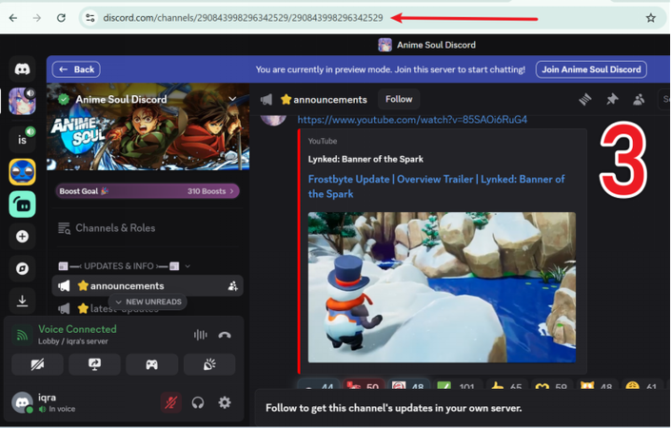
Task: Click Join Anime Soul Discord button
Action: (x=591, y=69)
